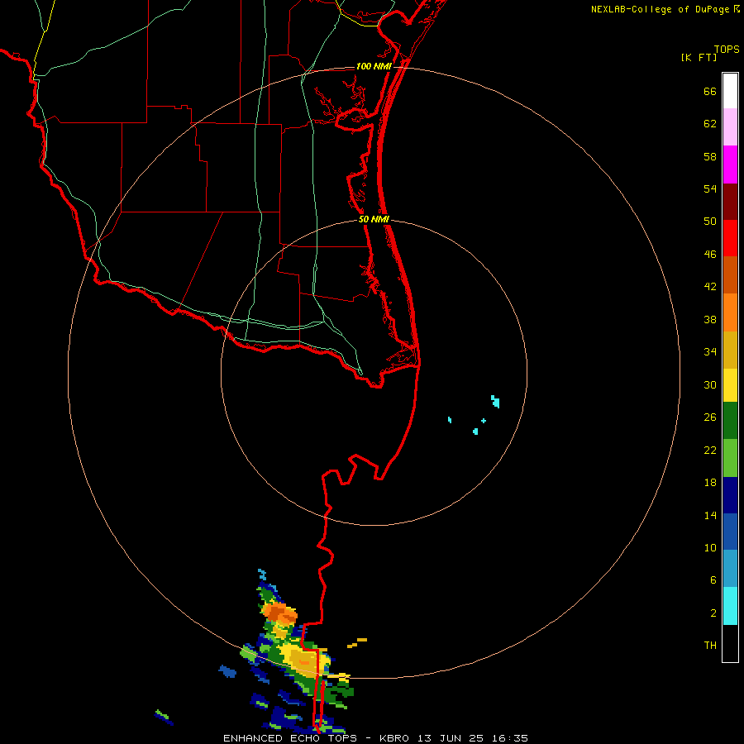Click the legend value 26

pyautogui.click(x=710, y=417)
